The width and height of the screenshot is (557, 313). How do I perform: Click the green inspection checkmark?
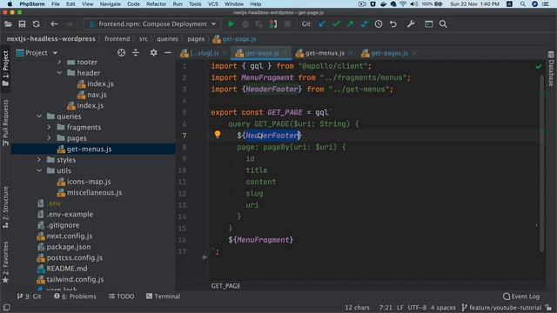(x=539, y=66)
